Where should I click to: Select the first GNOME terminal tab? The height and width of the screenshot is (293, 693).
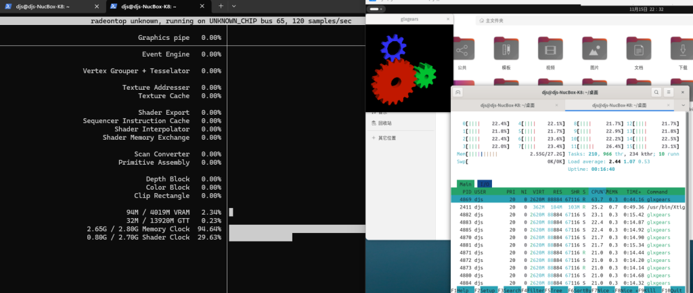[508, 105]
